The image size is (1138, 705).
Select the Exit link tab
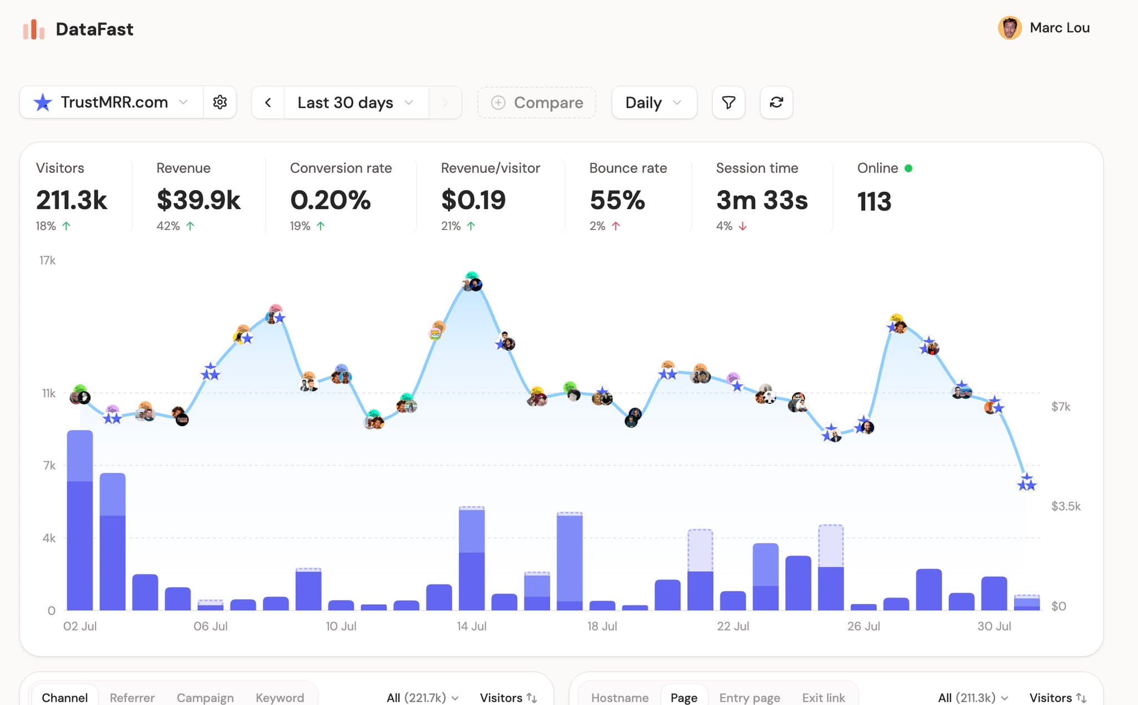point(823,697)
